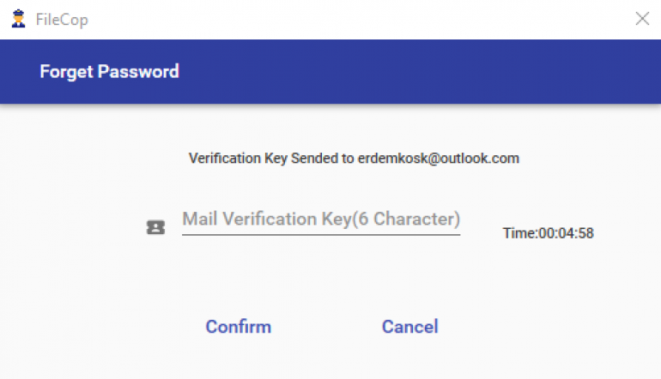
Task: Click the erdemkosk@outlook.com email address text
Action: point(439,159)
